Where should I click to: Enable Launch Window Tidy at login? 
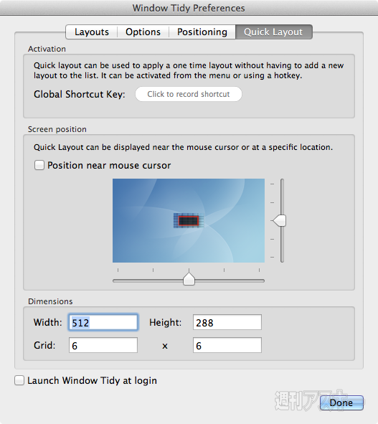19,380
